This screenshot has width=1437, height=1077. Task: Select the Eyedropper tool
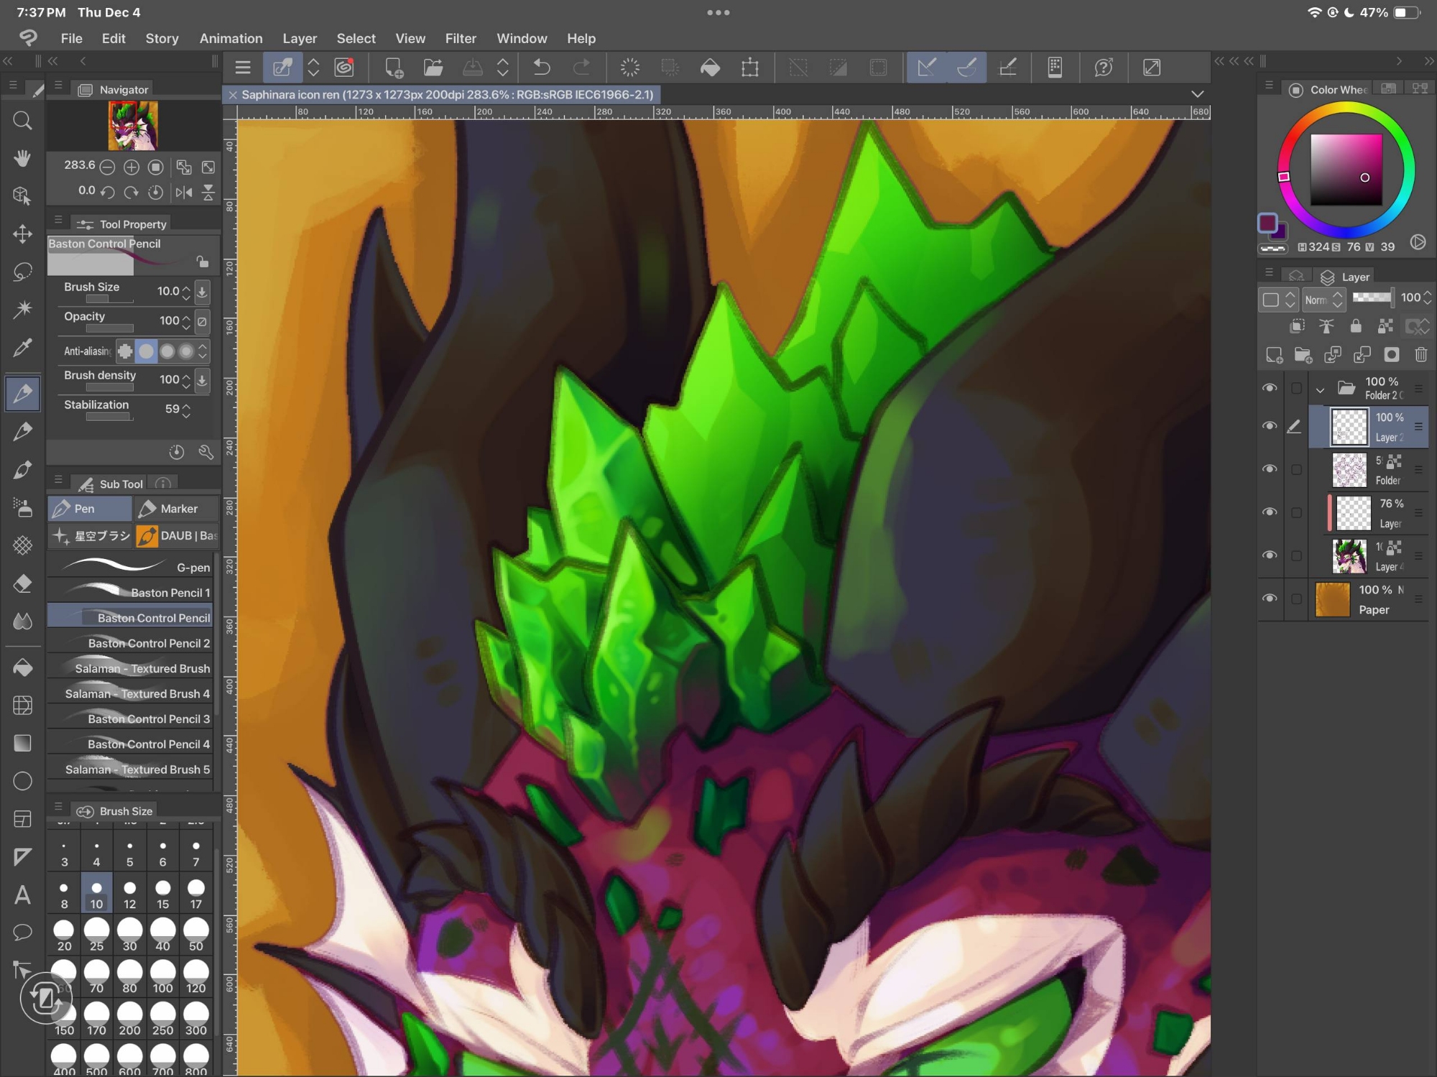[22, 348]
